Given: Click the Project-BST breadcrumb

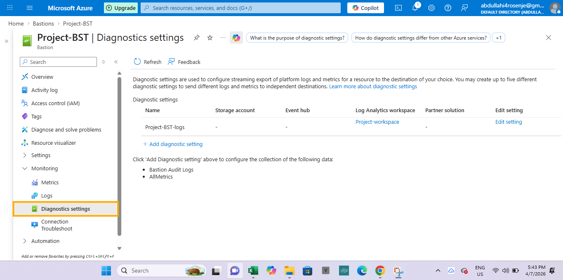Looking at the screenshot, I should (x=78, y=24).
